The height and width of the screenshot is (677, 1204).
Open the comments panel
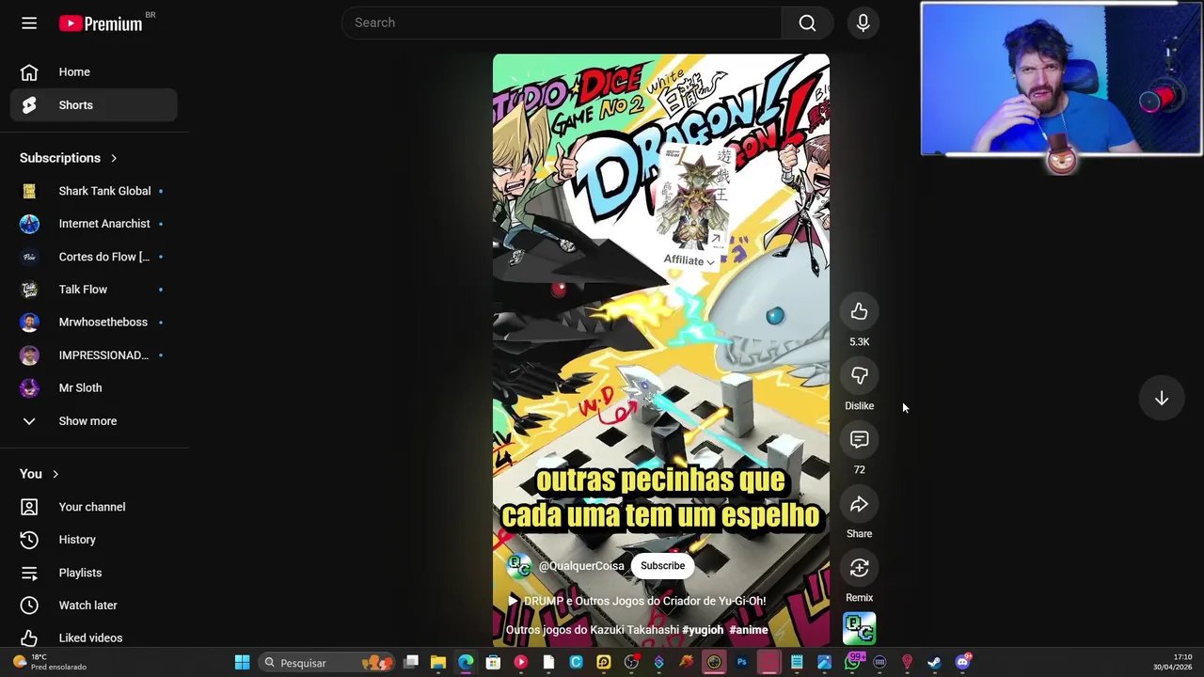(859, 440)
